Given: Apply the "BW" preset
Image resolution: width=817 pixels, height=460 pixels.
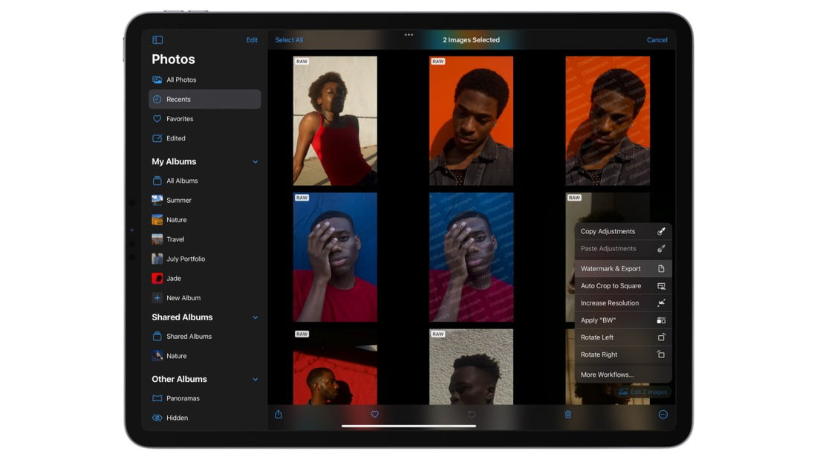Looking at the screenshot, I should [x=622, y=320].
